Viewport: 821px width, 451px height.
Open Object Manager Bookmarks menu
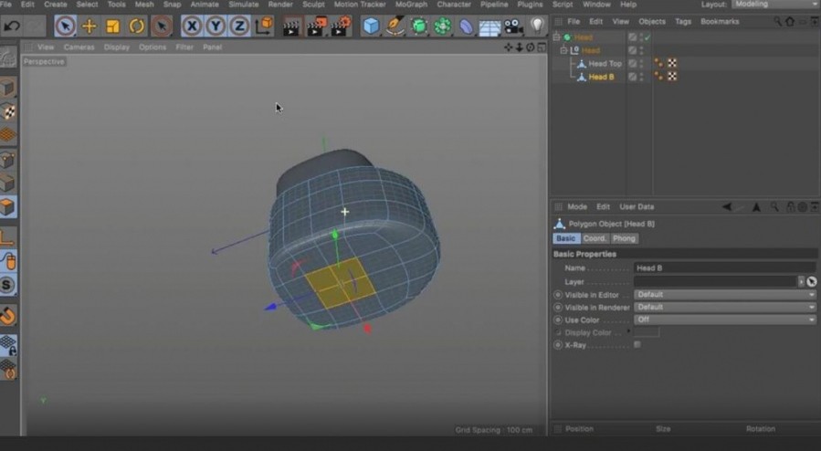[x=720, y=21]
